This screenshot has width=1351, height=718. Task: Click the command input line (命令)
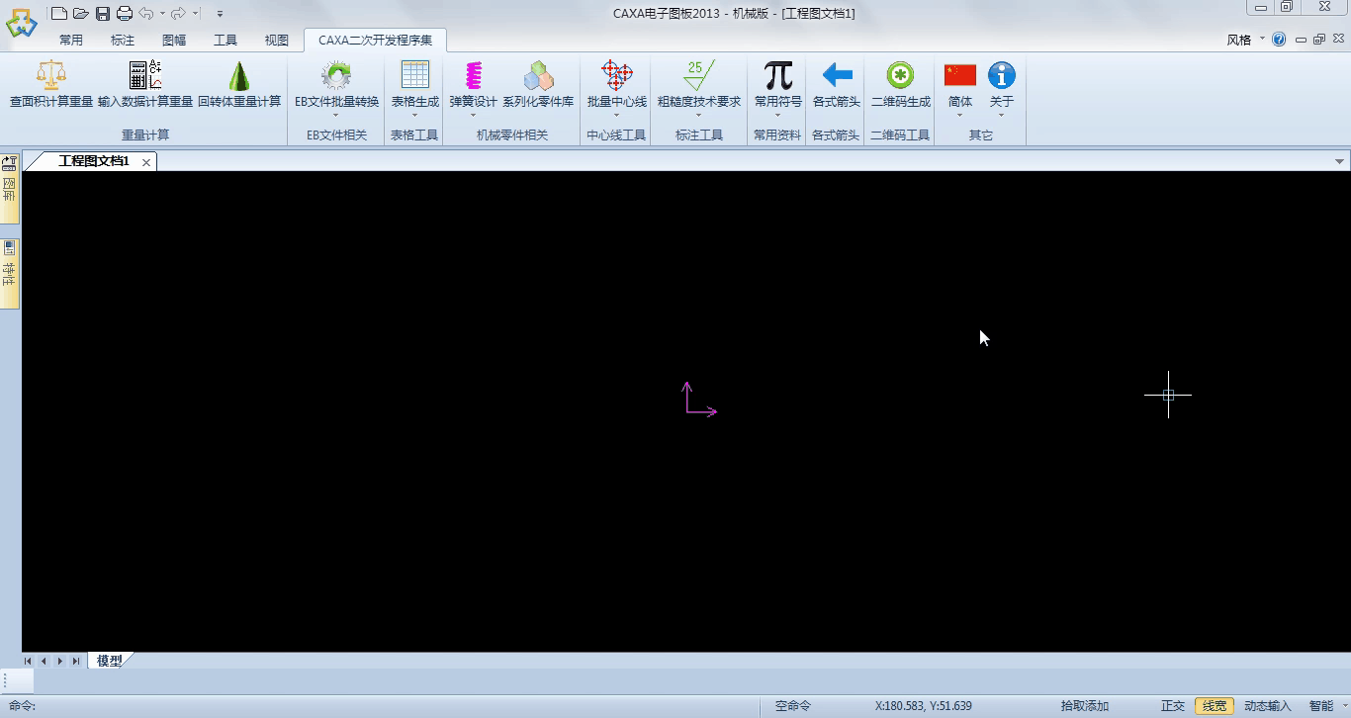pos(396,706)
